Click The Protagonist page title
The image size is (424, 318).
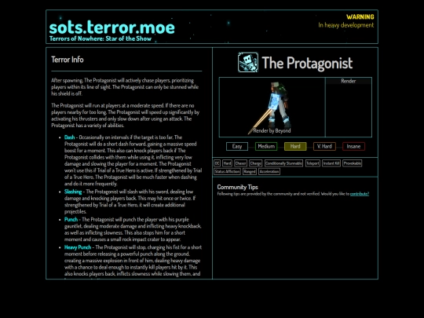(307, 63)
